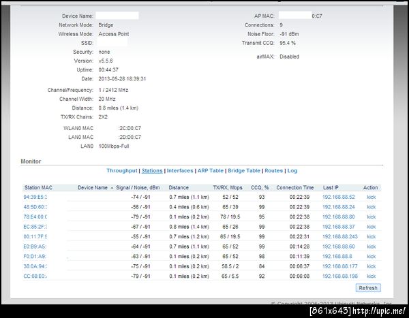Image resolution: width=409 pixels, height=318 pixels.
Task: Select signal value -74 / -91
Action: [140, 197]
